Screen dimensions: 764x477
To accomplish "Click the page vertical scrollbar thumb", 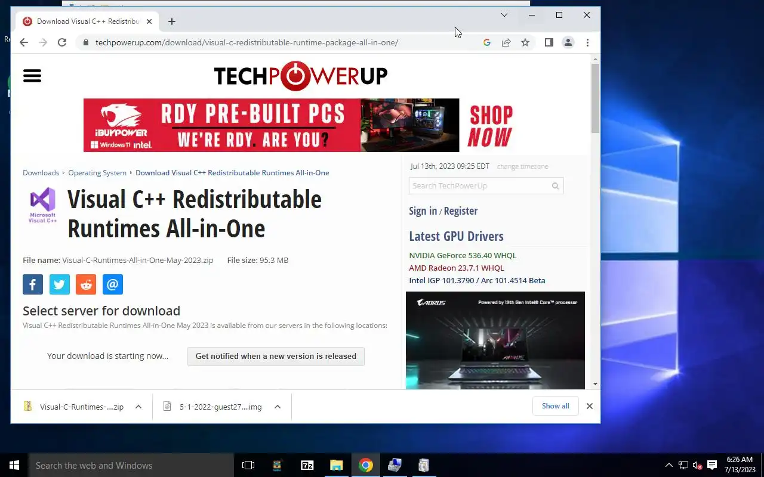I will point(595,98).
